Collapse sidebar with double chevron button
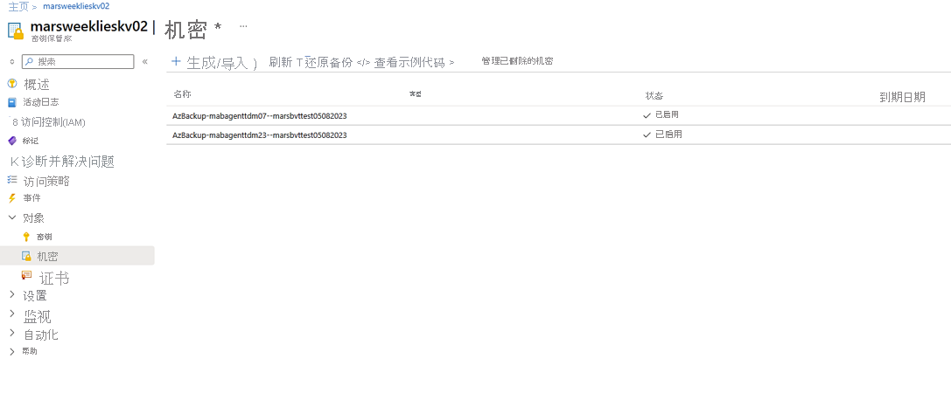 point(145,61)
